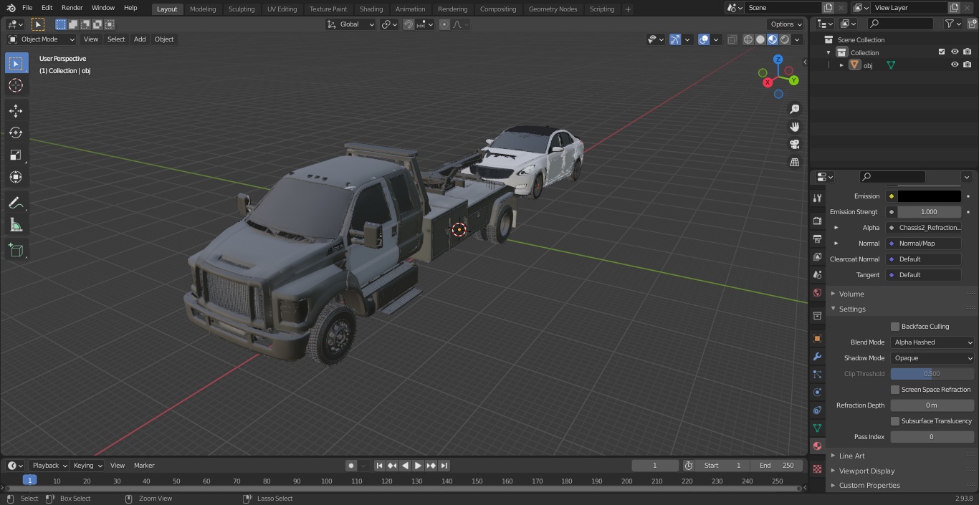
Task: Click the zoom magnifier viewport gizmo
Action: tap(795, 109)
